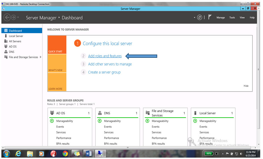Select the QUICK START tile
The image size is (263, 159).
[x=57, y=45]
